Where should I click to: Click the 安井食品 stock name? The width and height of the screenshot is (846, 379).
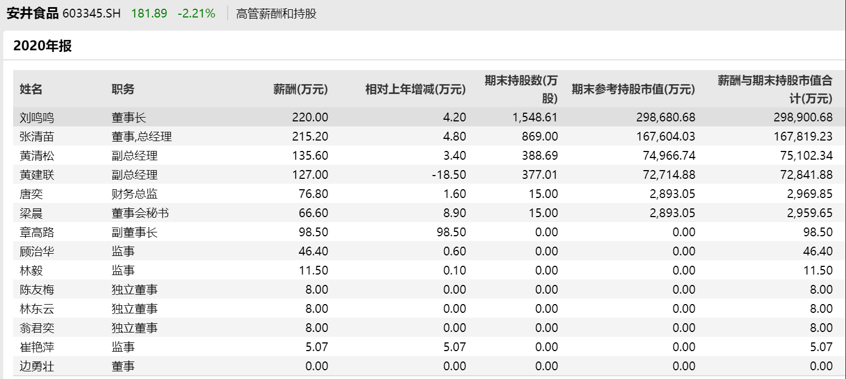click(32, 14)
